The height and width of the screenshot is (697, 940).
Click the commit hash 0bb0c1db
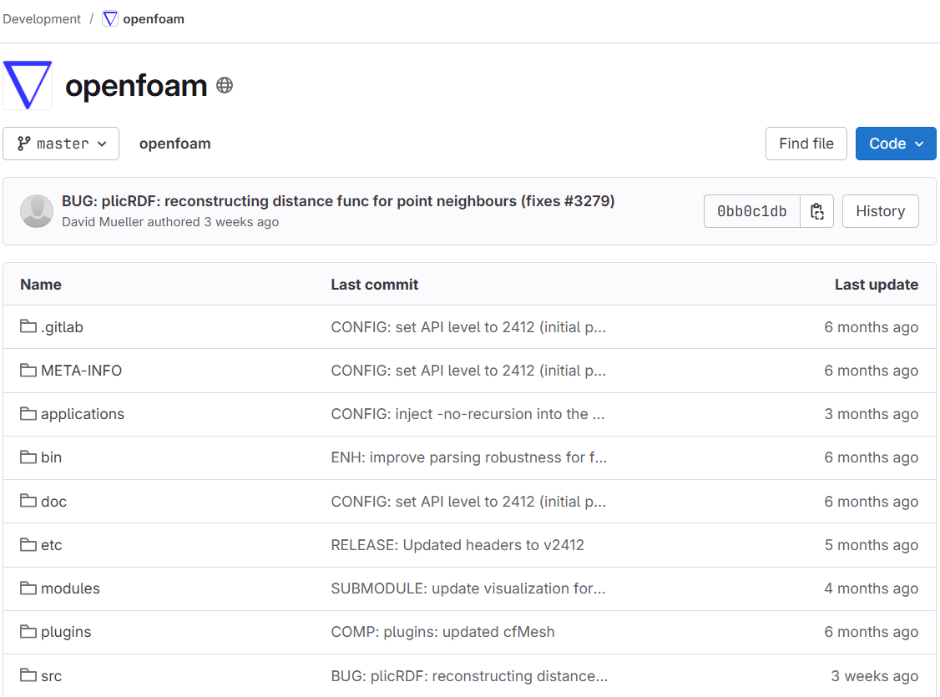click(752, 211)
